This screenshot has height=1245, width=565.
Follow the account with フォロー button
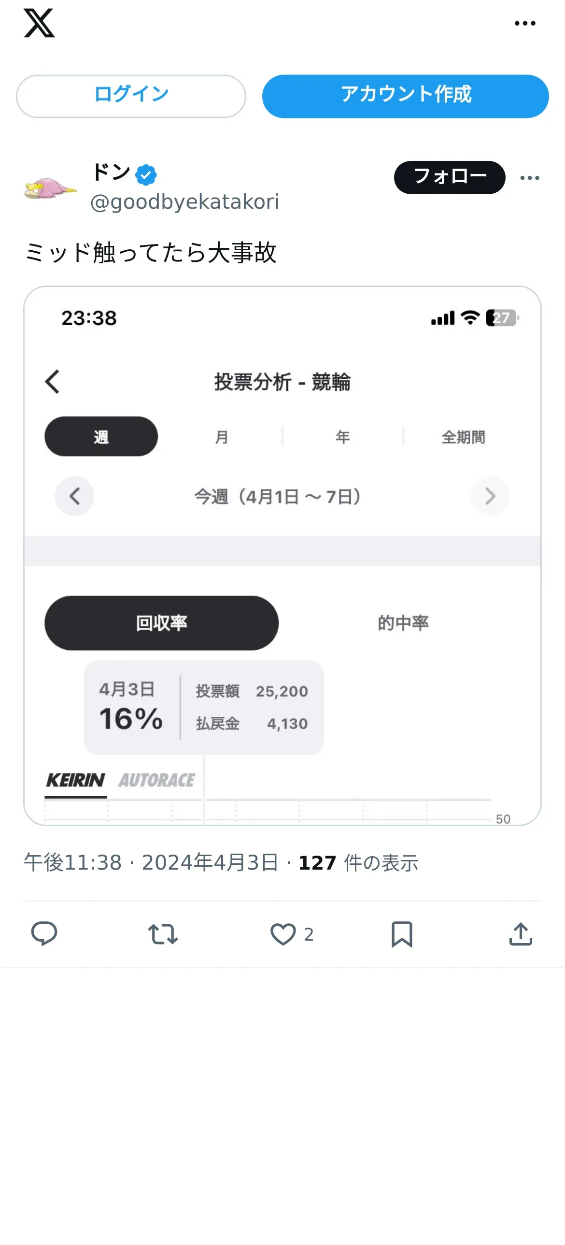click(449, 177)
